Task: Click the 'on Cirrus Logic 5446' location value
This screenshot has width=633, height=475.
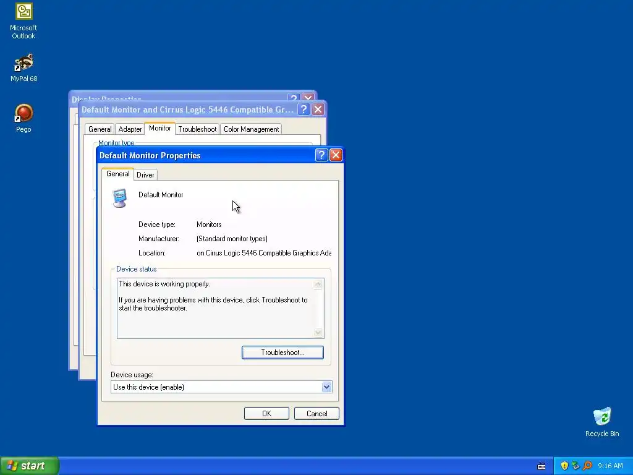Action: pyautogui.click(x=264, y=253)
